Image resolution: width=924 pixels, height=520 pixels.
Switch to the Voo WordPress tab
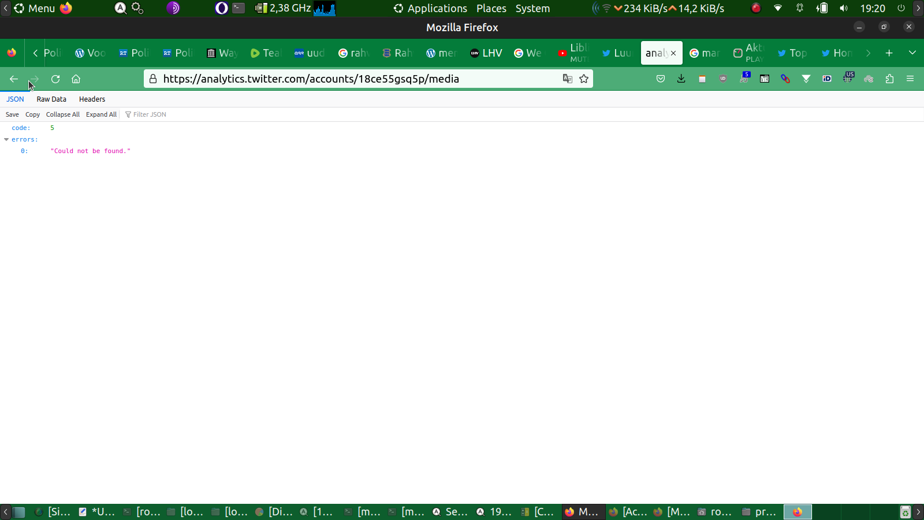(91, 53)
